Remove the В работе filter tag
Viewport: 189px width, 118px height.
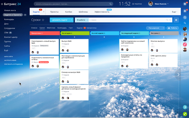(x=87, y=20)
